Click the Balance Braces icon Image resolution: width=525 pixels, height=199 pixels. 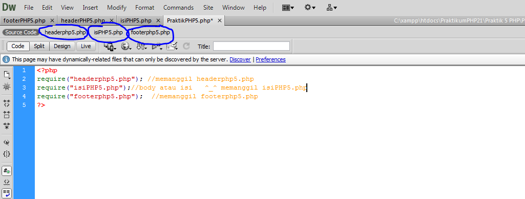6,154
